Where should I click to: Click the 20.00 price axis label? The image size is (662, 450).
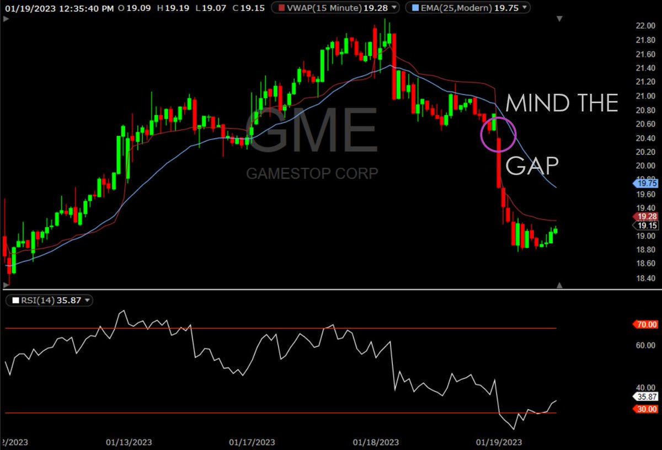(645, 166)
